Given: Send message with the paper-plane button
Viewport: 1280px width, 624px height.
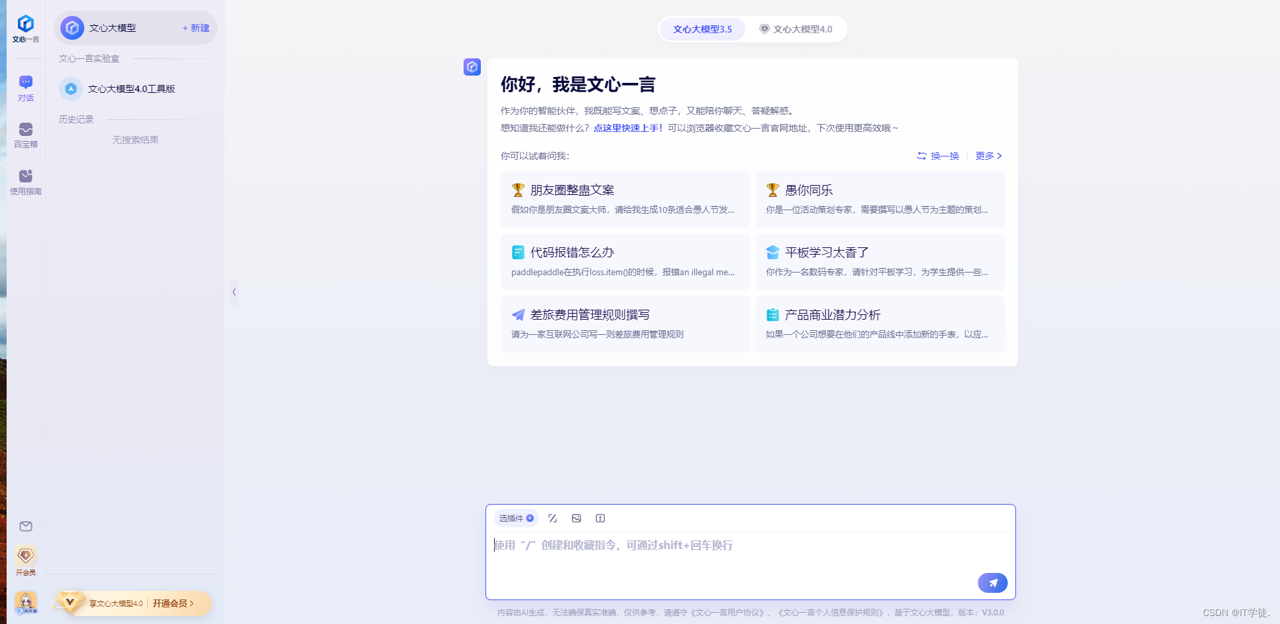Looking at the screenshot, I should click(x=992, y=583).
